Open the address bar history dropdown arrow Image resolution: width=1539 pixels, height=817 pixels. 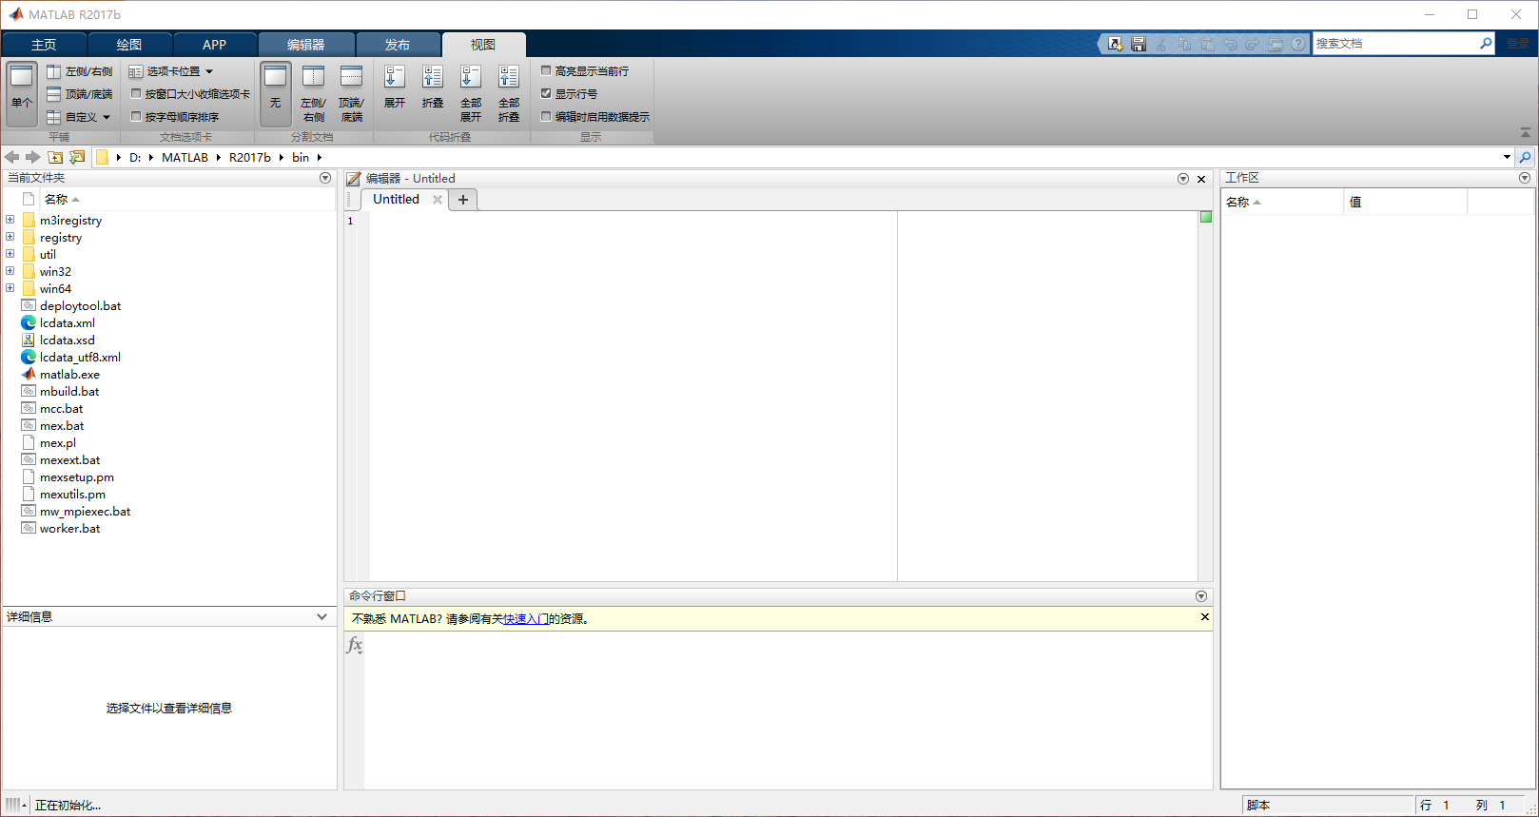coord(1507,157)
